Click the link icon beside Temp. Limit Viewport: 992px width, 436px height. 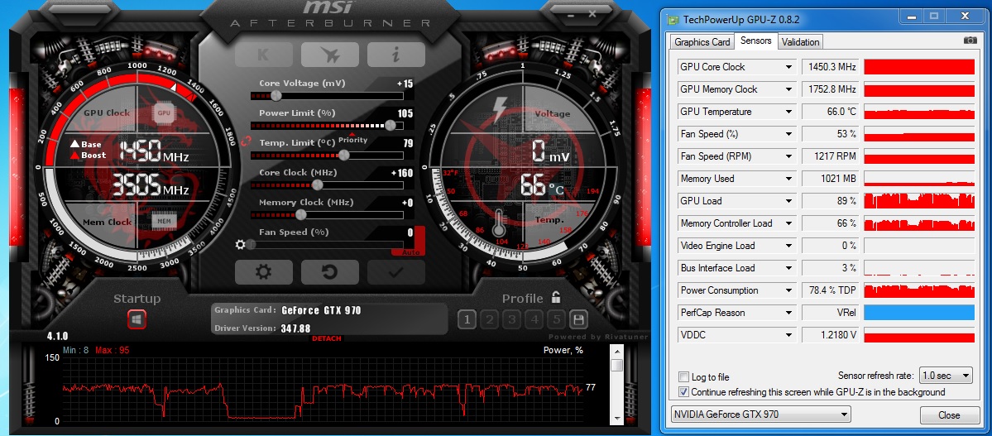pyautogui.click(x=246, y=141)
